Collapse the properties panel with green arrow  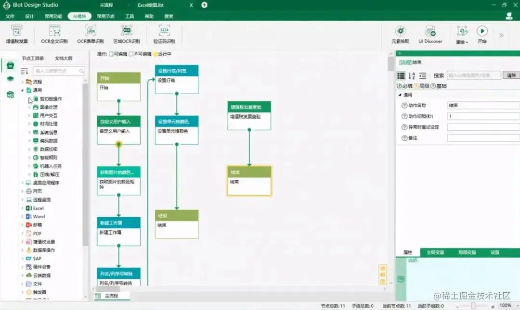coord(399,53)
